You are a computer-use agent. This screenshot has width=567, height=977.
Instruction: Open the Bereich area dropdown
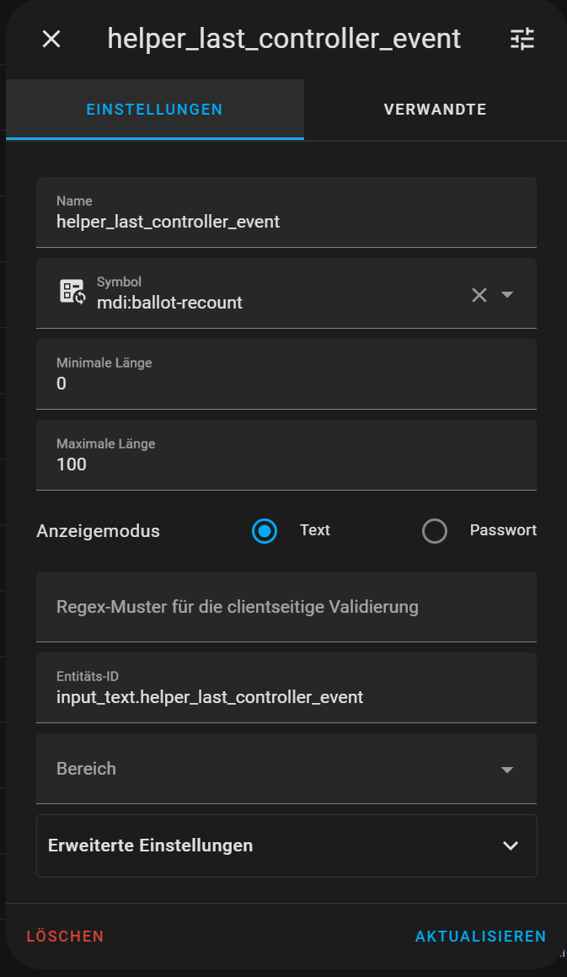tap(286, 769)
